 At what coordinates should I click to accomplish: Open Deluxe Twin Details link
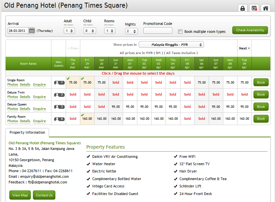click(25, 97)
